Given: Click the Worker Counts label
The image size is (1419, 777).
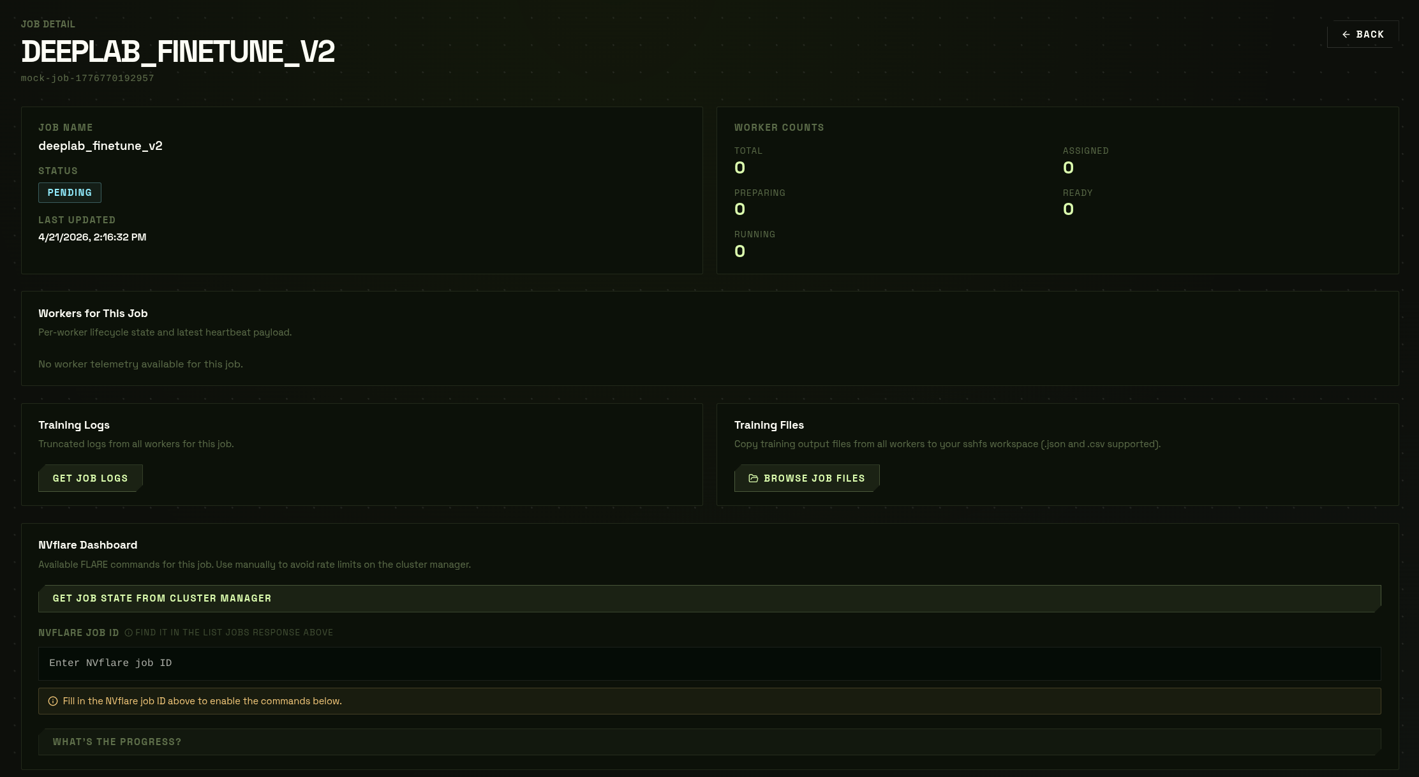Looking at the screenshot, I should (779, 128).
